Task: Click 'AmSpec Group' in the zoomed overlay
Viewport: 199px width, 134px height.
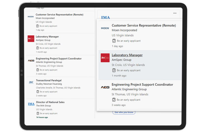Action: pyautogui.click(x=121, y=60)
